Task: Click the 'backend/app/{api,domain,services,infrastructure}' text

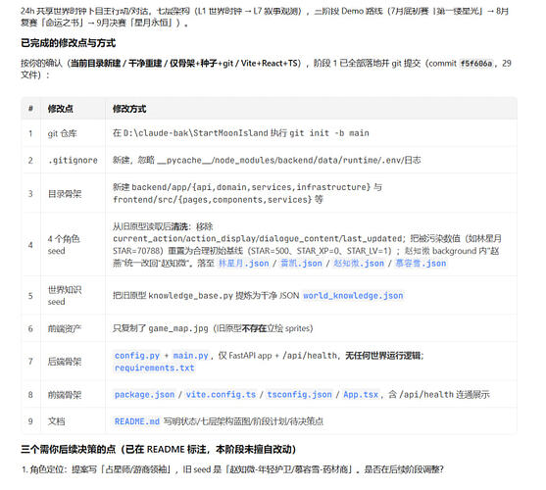Action: pyautogui.click(x=251, y=187)
